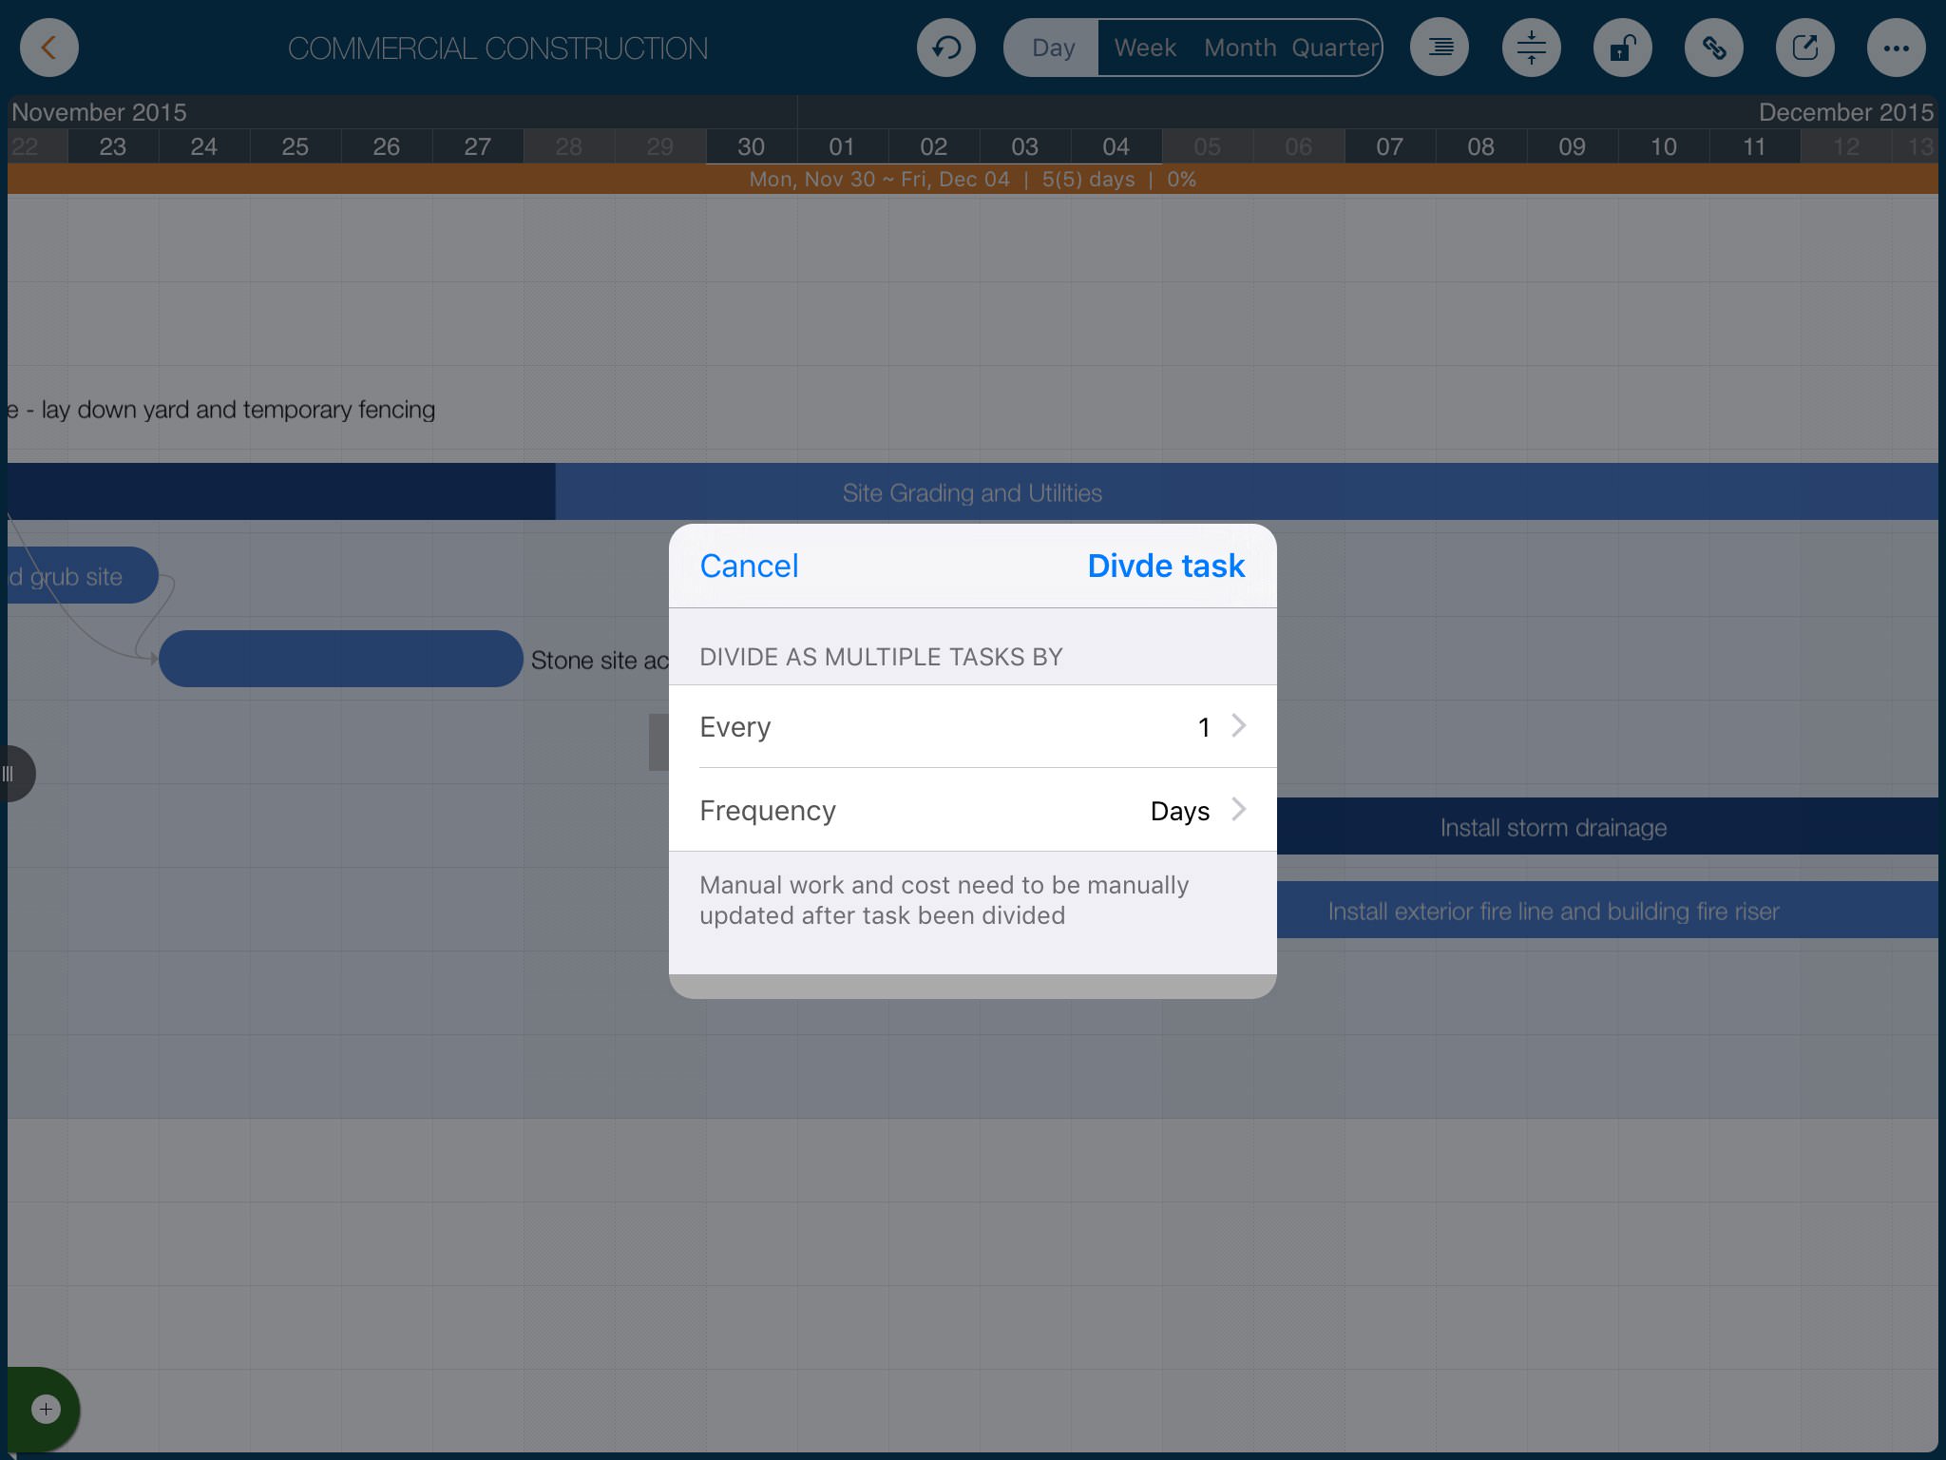The image size is (1946, 1460).
Task: Select the Day view segment
Action: click(x=1053, y=48)
